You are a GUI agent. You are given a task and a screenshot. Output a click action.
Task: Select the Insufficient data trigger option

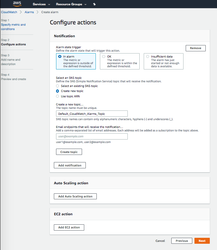coord(148,57)
